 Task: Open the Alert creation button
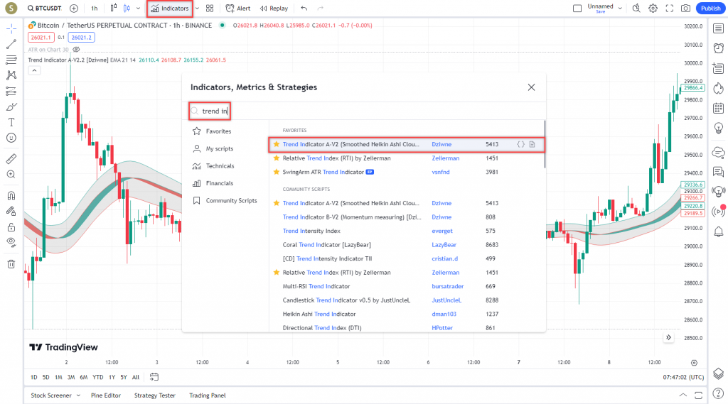pos(238,9)
